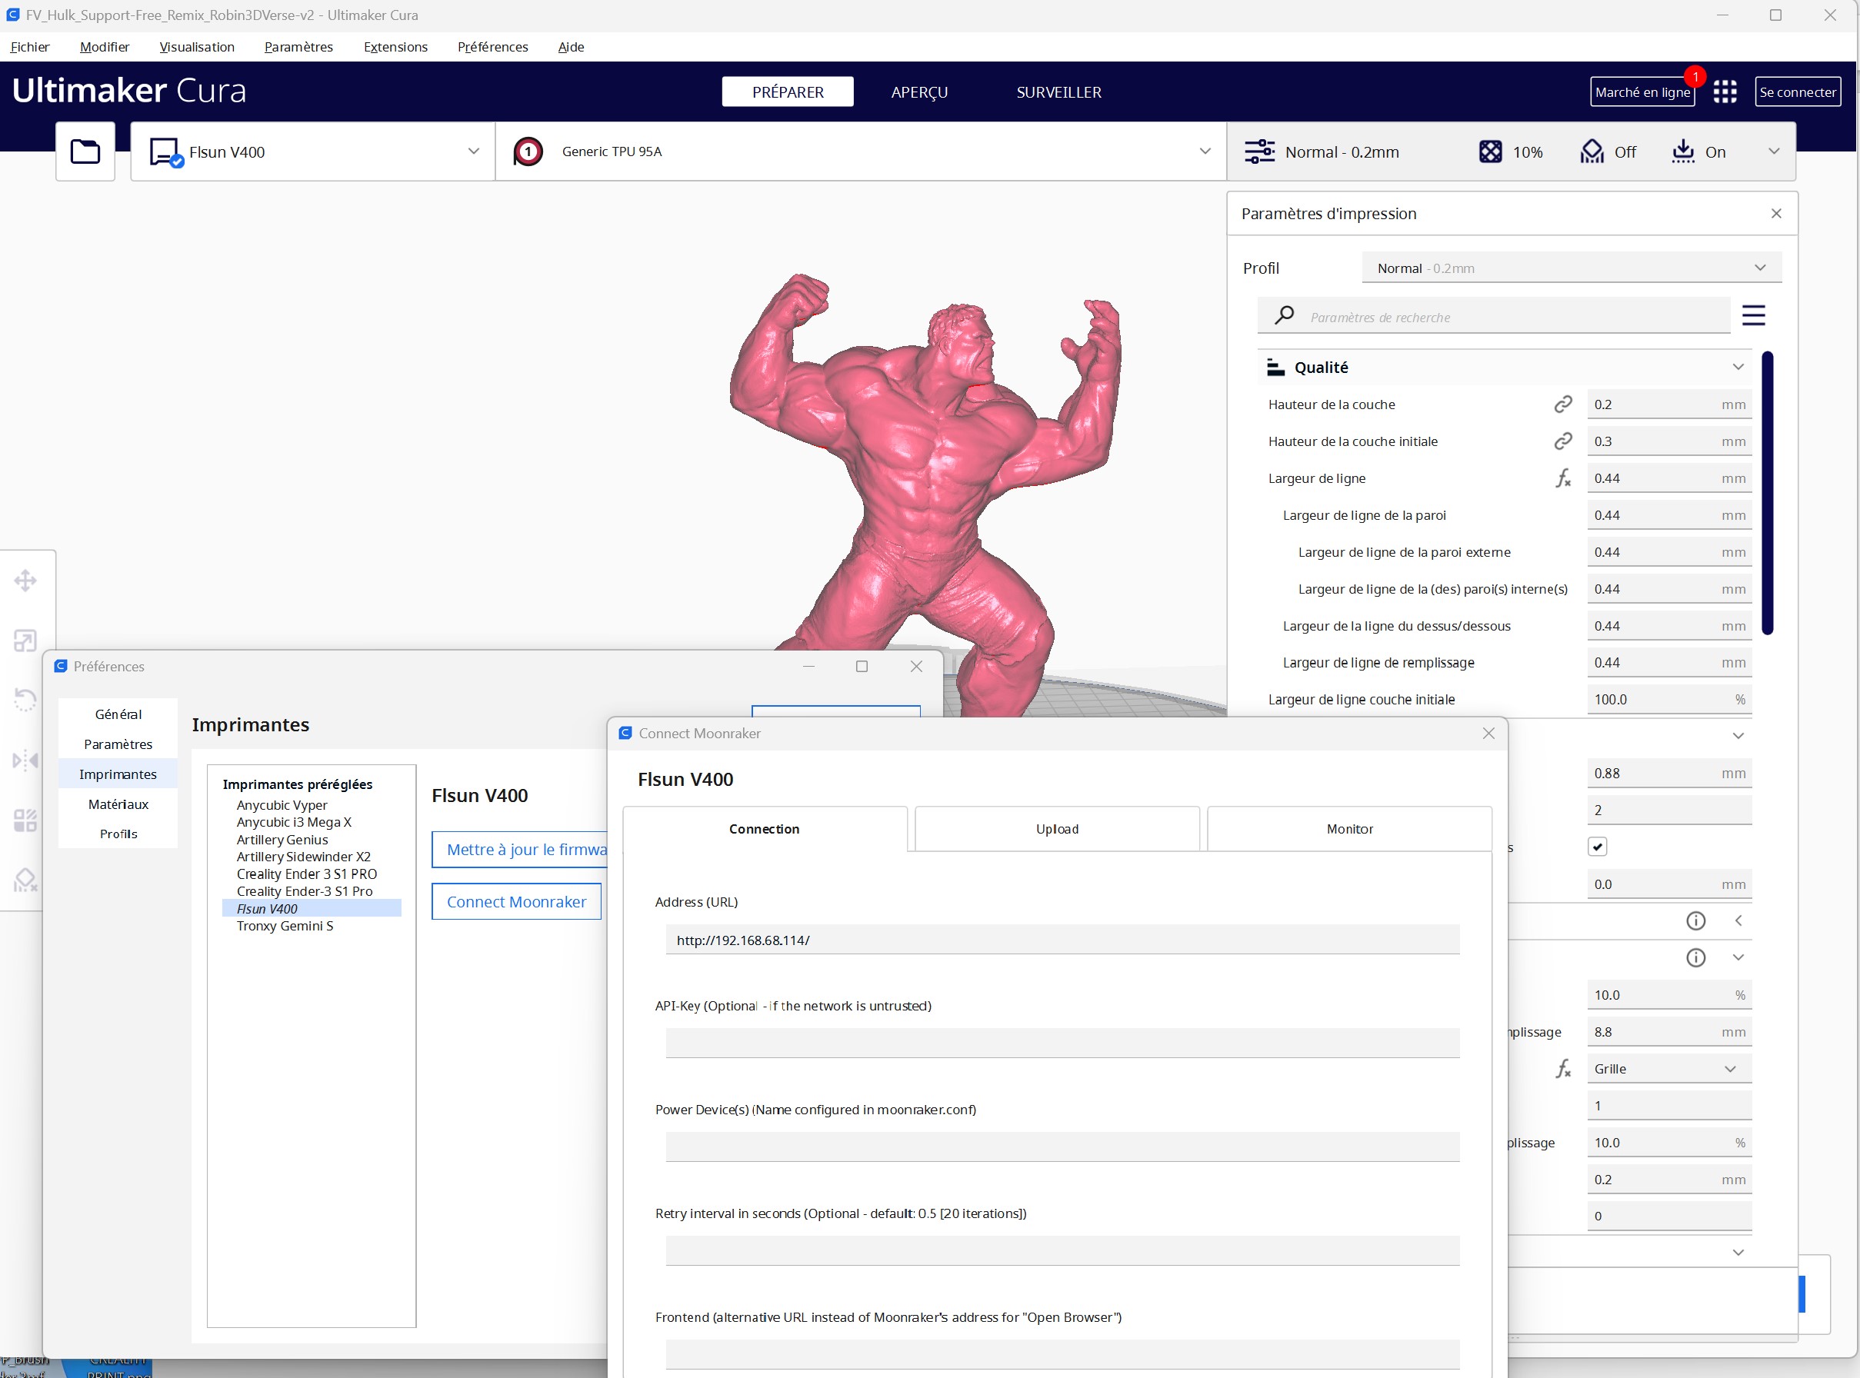Select the Support Blocker tool

(26, 880)
